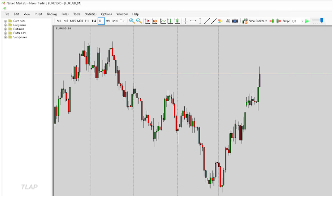Select the trend line tool
The image size is (333, 197).
(x=207, y=21)
